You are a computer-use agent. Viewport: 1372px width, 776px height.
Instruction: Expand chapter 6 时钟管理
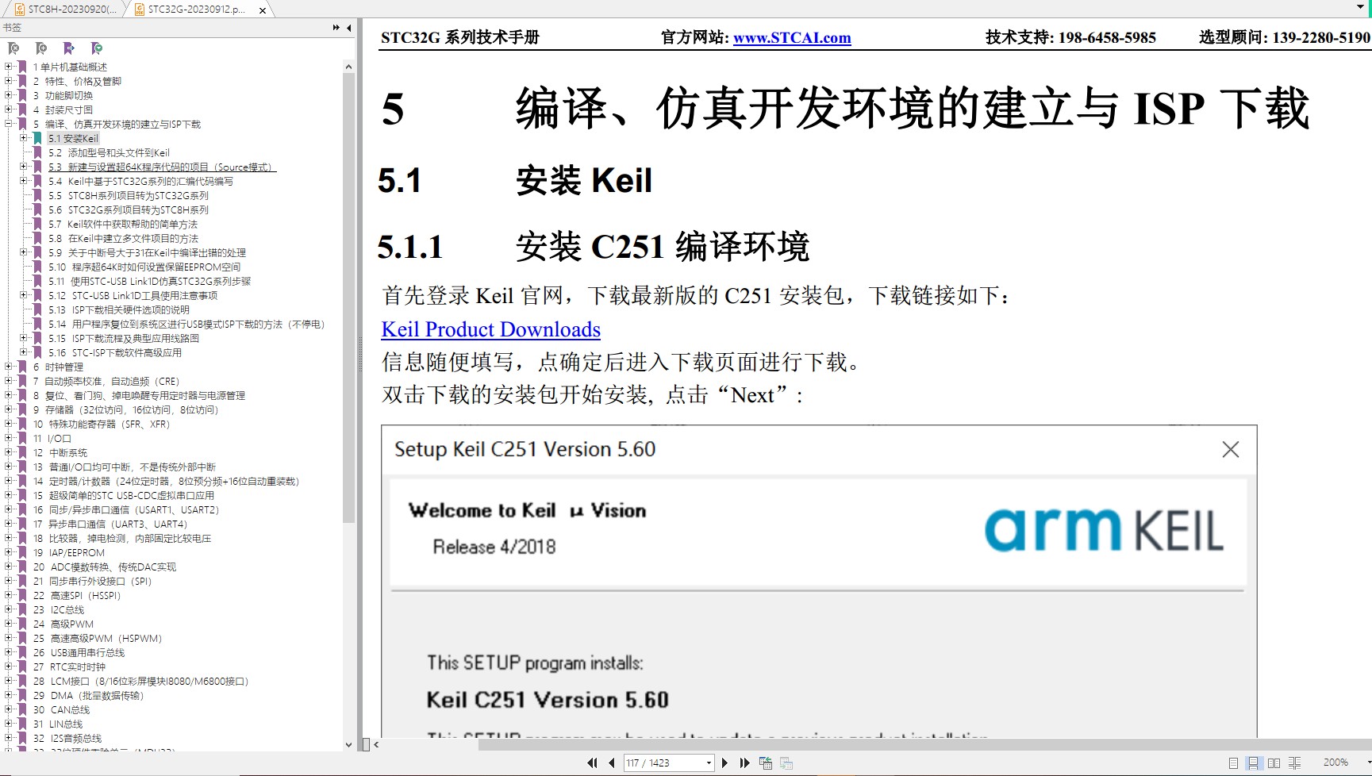9,367
